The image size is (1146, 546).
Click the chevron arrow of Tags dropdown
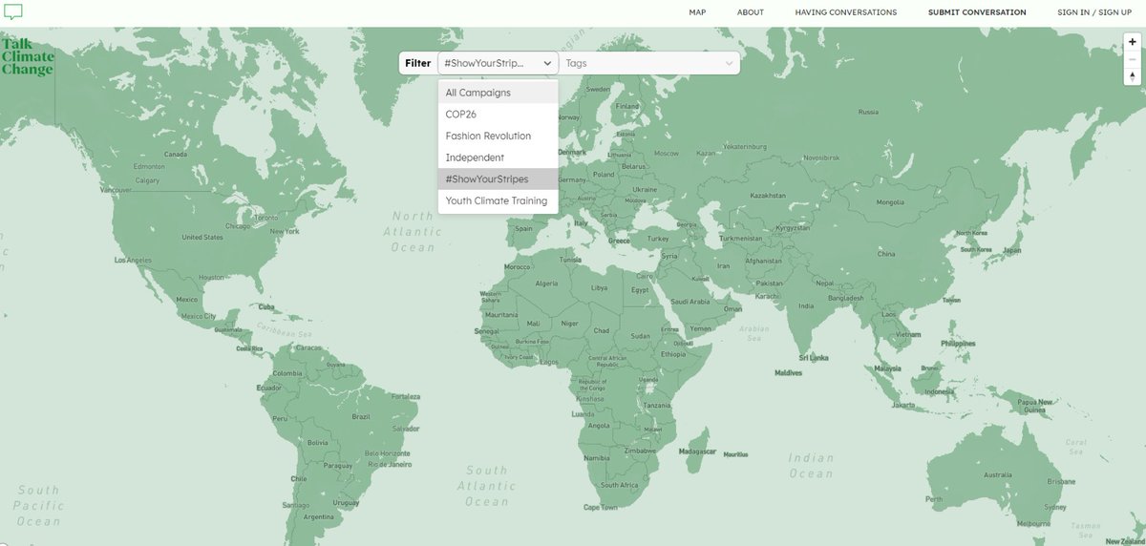pyautogui.click(x=729, y=63)
